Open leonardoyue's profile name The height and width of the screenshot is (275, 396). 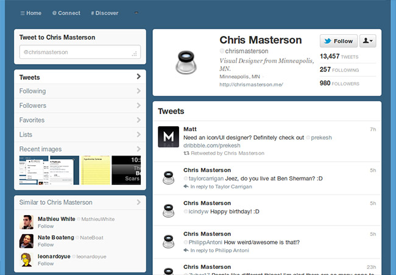pyautogui.click(x=54, y=256)
